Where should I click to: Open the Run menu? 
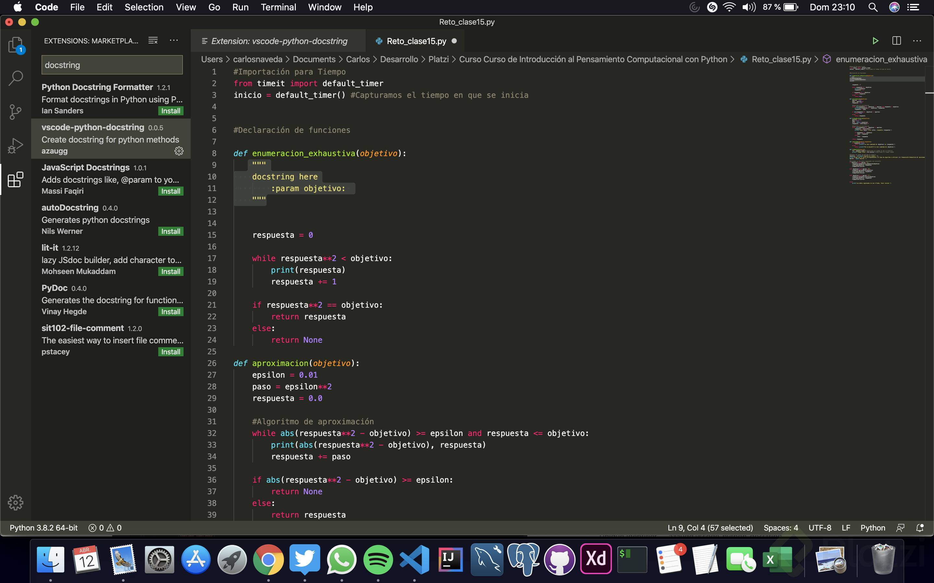(240, 7)
